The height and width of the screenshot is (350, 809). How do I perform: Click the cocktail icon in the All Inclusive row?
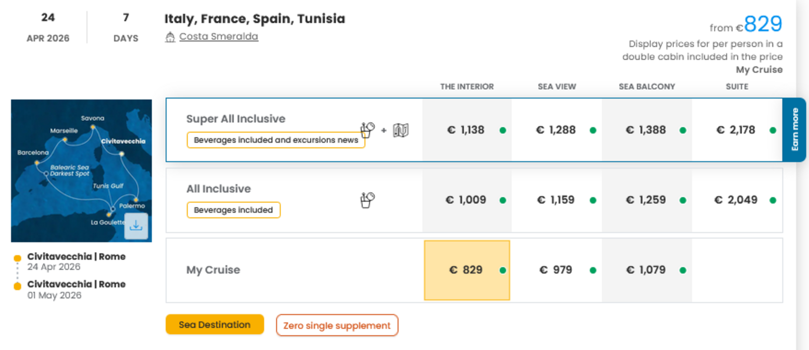(367, 199)
